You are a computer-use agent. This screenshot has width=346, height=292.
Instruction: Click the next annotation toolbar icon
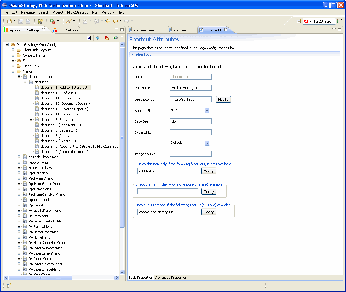(x=85, y=21)
